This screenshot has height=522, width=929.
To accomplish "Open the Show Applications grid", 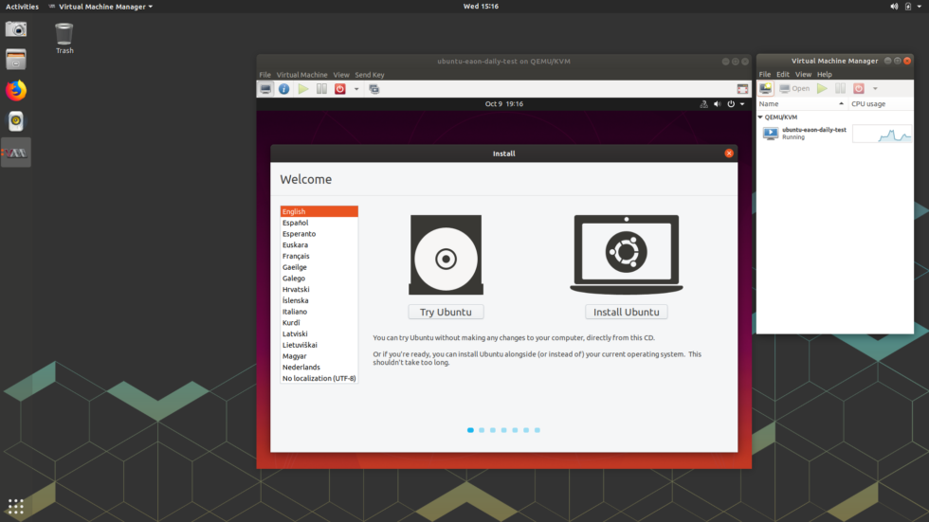I will 16,506.
